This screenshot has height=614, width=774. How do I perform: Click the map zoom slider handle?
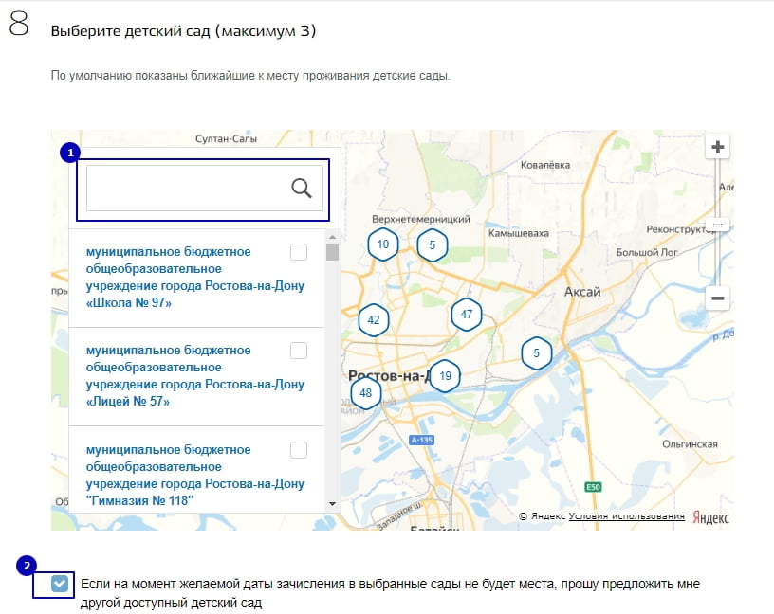tap(718, 226)
